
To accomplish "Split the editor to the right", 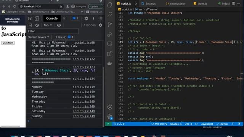I will pyautogui.click(x=233, y=3).
